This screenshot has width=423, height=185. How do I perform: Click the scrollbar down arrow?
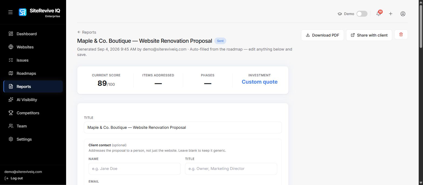click(x=421, y=183)
